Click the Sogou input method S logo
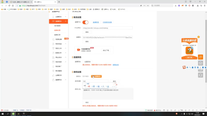Viewport: 207px width, 116px height. coord(184,67)
